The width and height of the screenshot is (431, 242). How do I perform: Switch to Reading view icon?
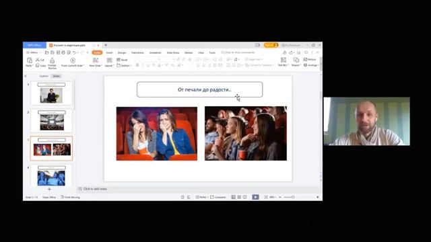click(x=244, y=197)
